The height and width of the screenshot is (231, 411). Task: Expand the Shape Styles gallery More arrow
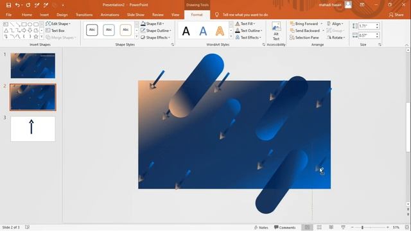[137, 37]
